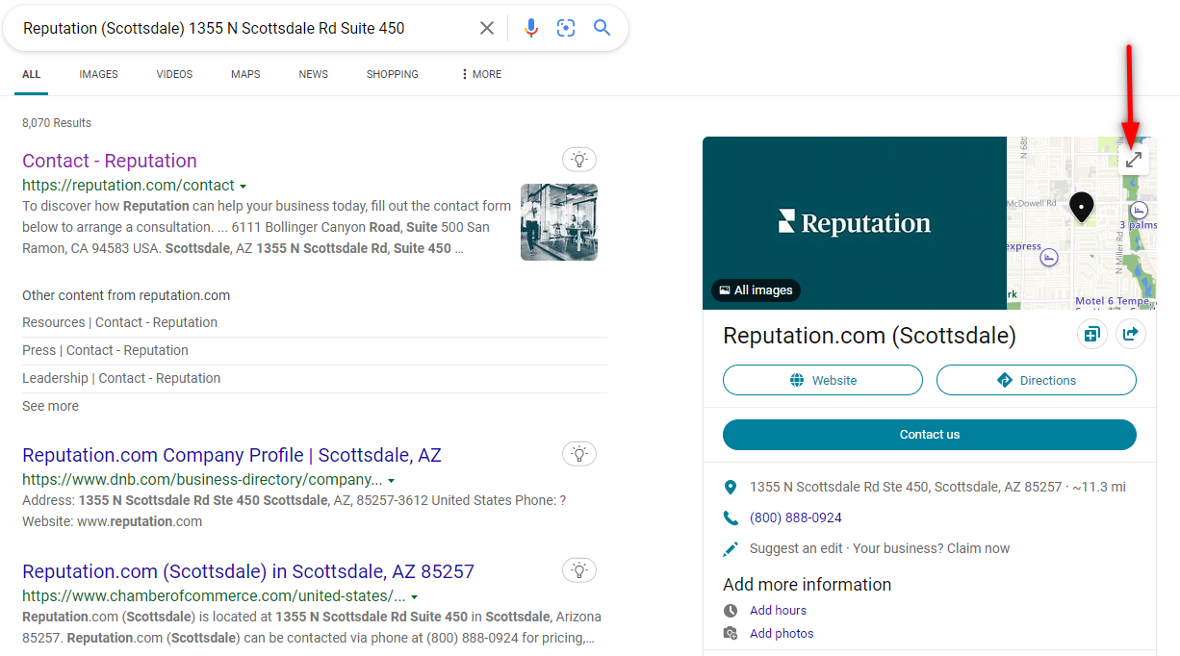This screenshot has width=1180, height=656.
Task: Open the MORE options menu
Action: [479, 74]
